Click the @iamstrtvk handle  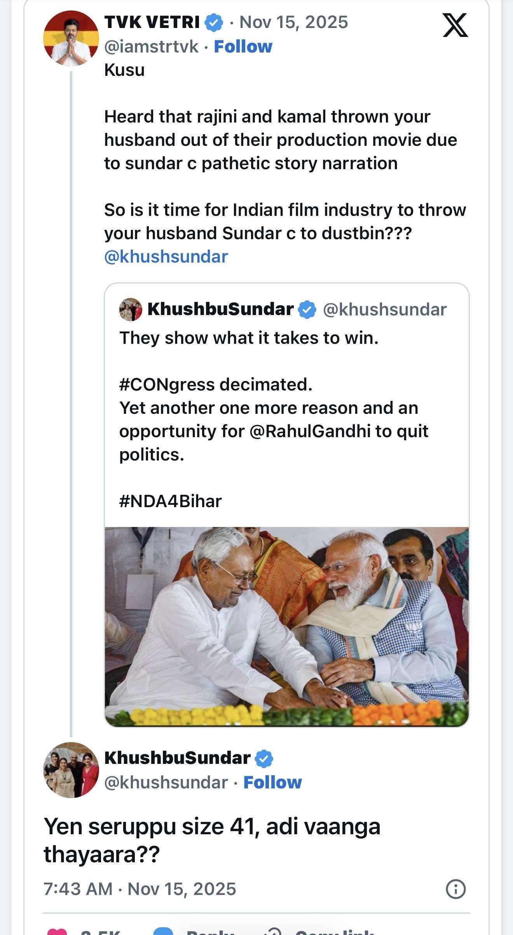(152, 47)
